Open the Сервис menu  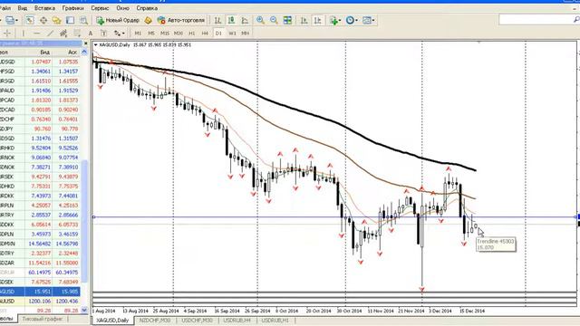coord(100,8)
